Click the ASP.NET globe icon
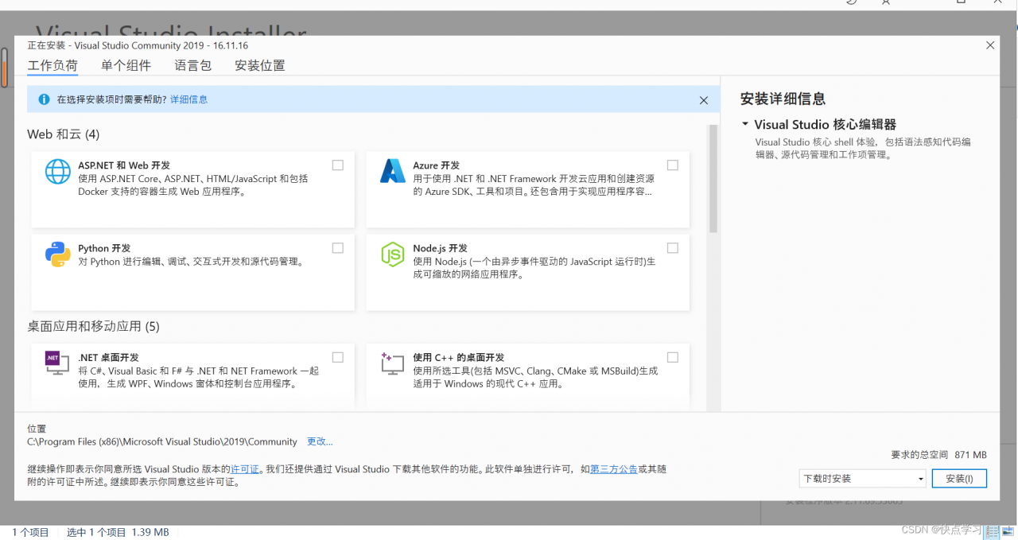 tap(58, 172)
